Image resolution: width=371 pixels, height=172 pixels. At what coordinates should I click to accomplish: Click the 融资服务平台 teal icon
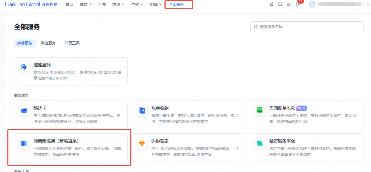[260, 143]
